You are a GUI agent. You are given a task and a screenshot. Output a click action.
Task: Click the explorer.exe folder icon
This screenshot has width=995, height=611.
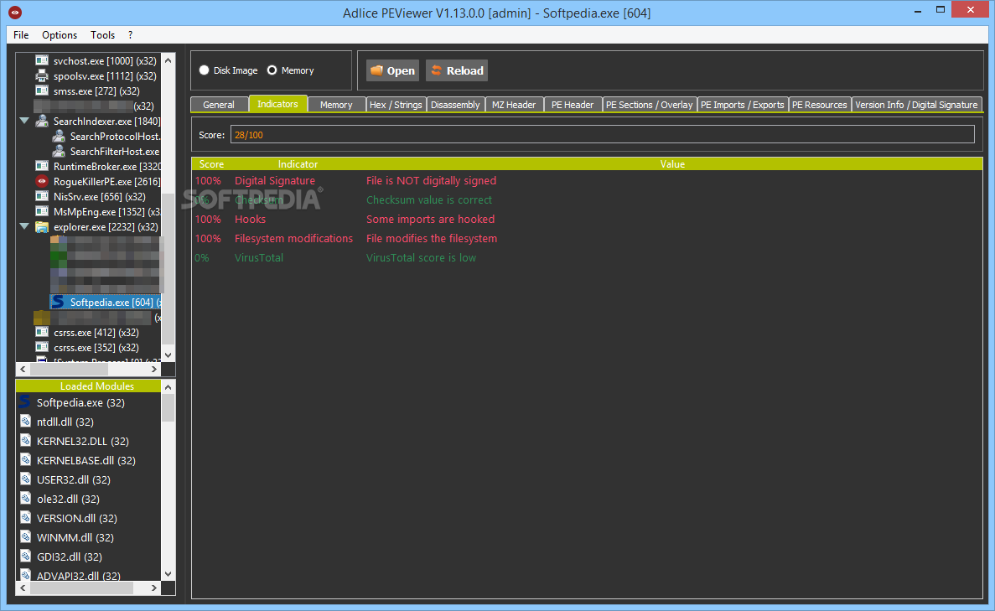42,226
